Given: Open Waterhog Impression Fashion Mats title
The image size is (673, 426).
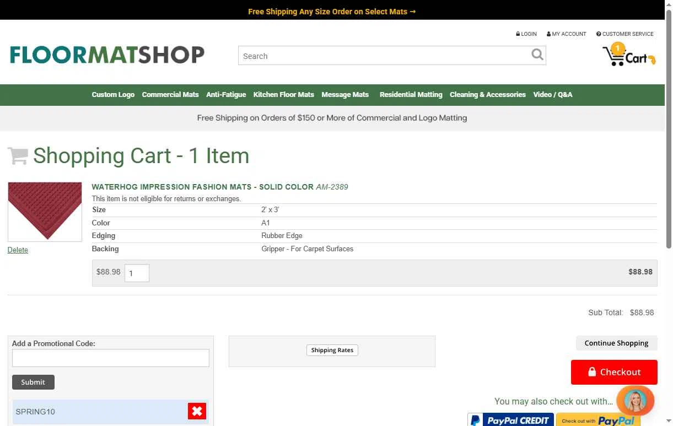Looking at the screenshot, I should pos(202,187).
